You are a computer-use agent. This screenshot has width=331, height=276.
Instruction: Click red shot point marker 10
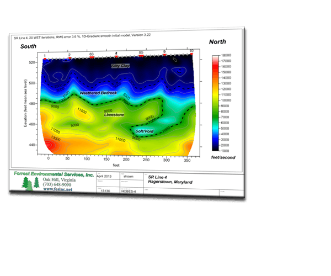[191, 53]
